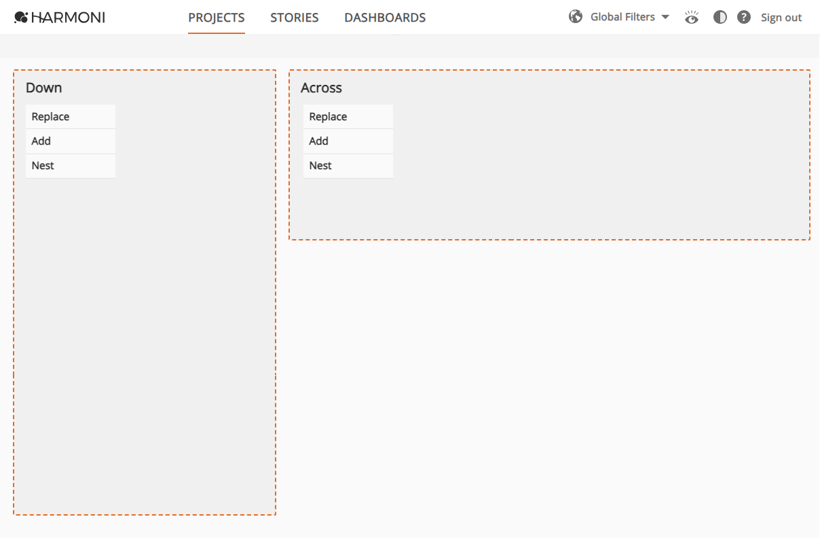This screenshot has height=538, width=820.
Task: Click the globe icon beside Global Filters
Action: coord(576,17)
